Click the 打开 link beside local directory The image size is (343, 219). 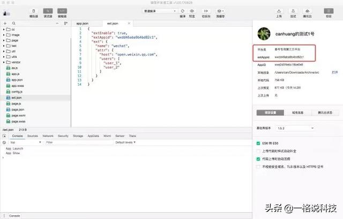point(334,71)
